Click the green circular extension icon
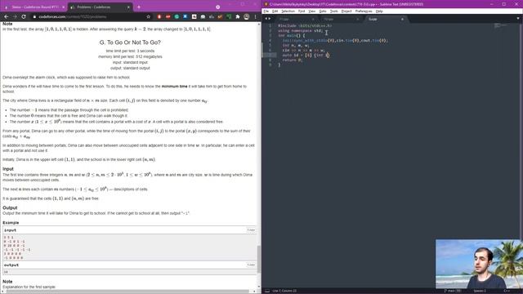 [177, 16]
